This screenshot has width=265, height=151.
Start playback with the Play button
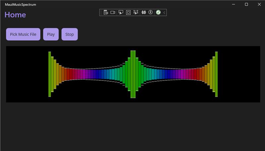click(x=51, y=34)
